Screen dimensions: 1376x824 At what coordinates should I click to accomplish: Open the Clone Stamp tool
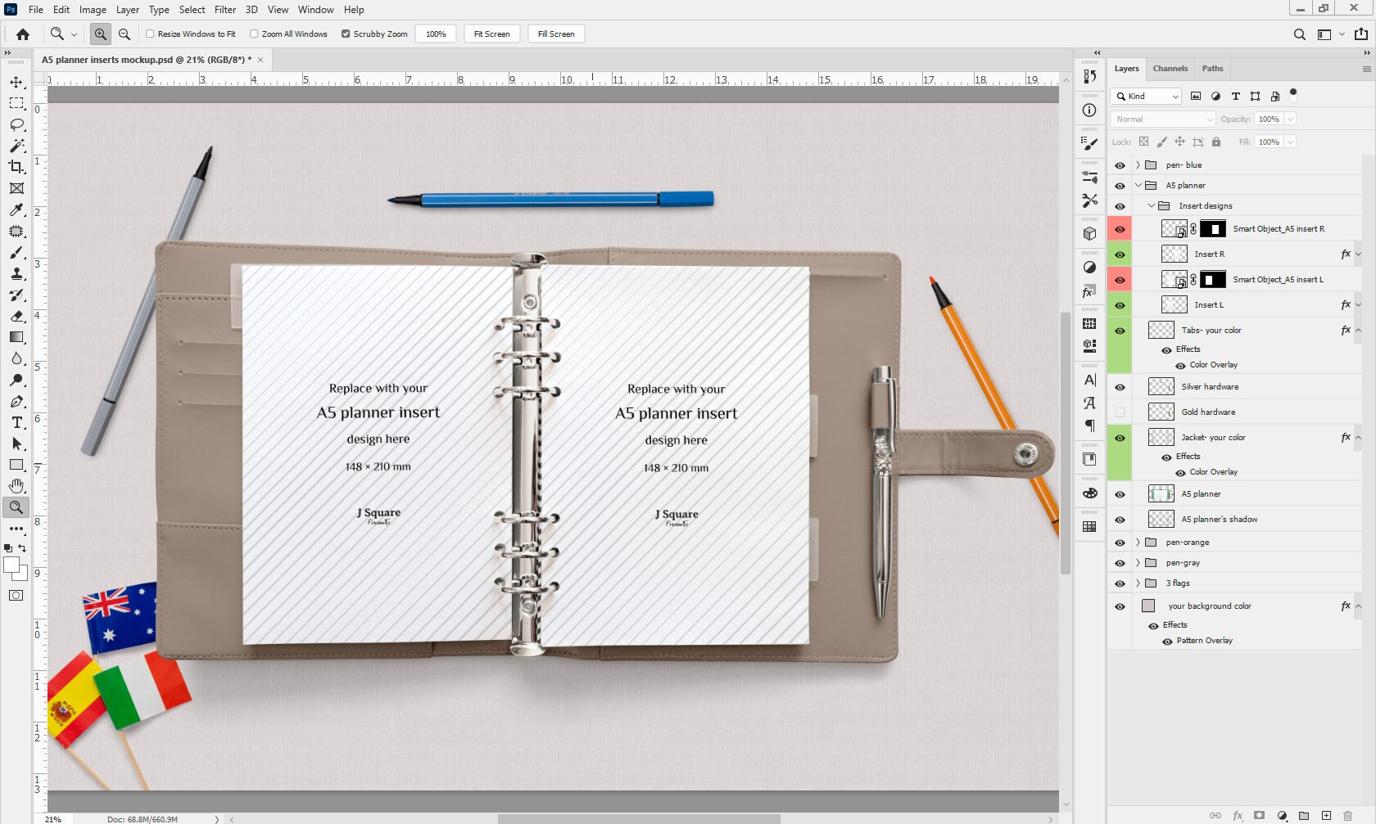pyautogui.click(x=16, y=273)
